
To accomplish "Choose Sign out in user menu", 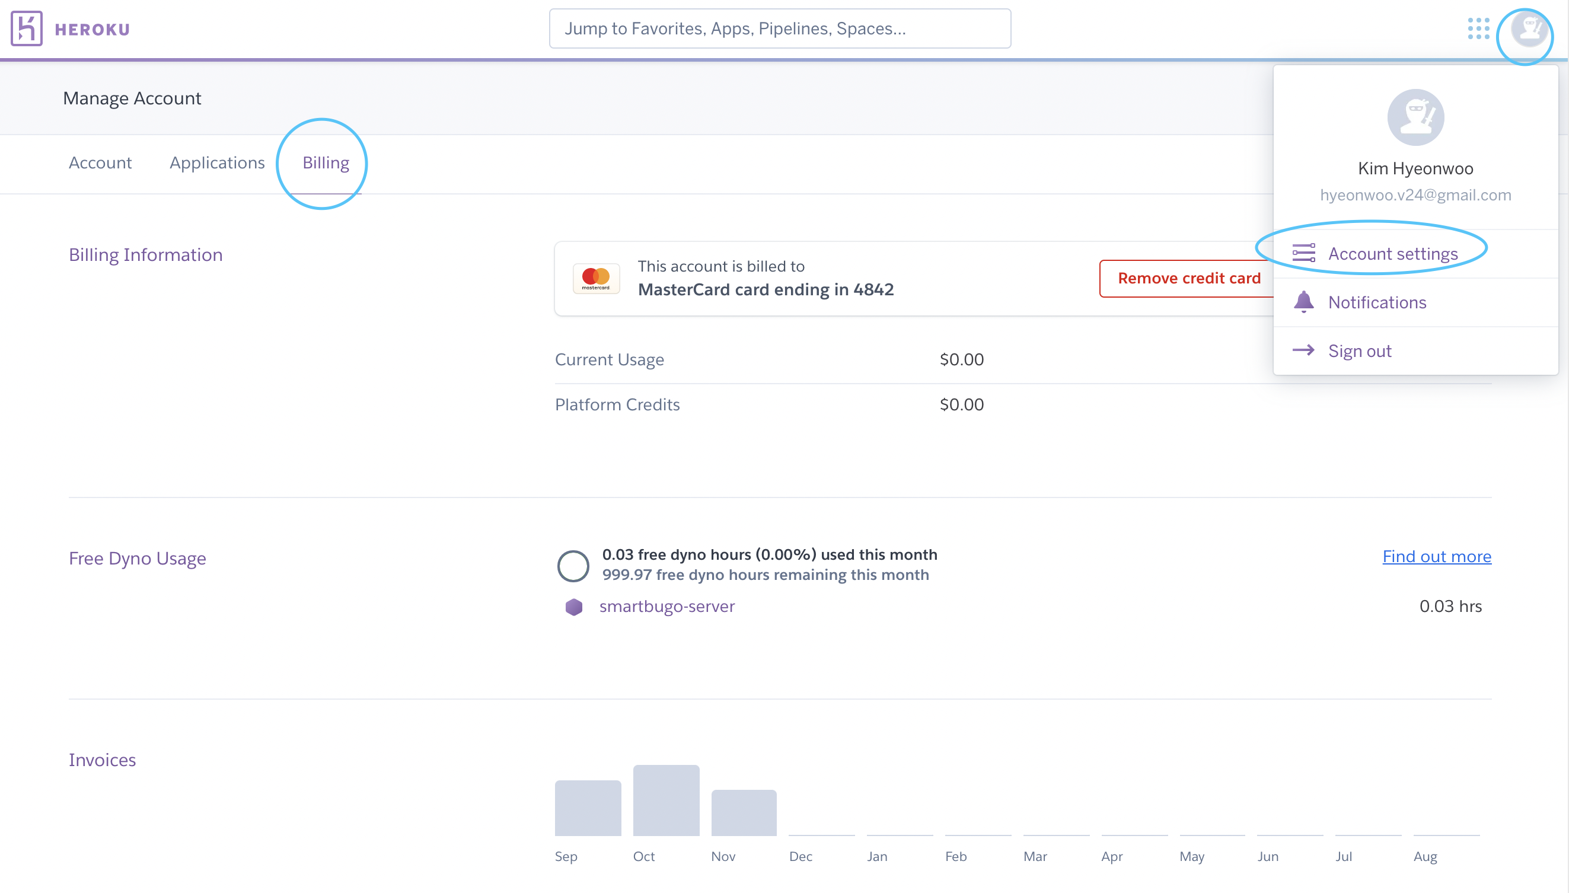I will [1359, 350].
